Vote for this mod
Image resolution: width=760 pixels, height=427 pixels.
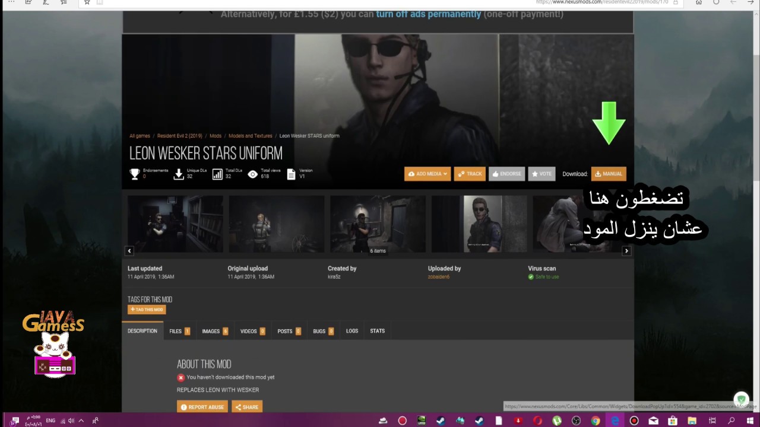541,174
